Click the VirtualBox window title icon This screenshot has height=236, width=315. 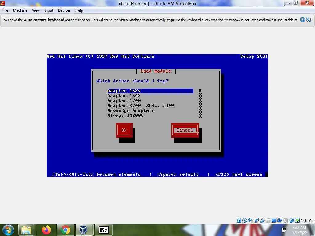tap(2, 3)
